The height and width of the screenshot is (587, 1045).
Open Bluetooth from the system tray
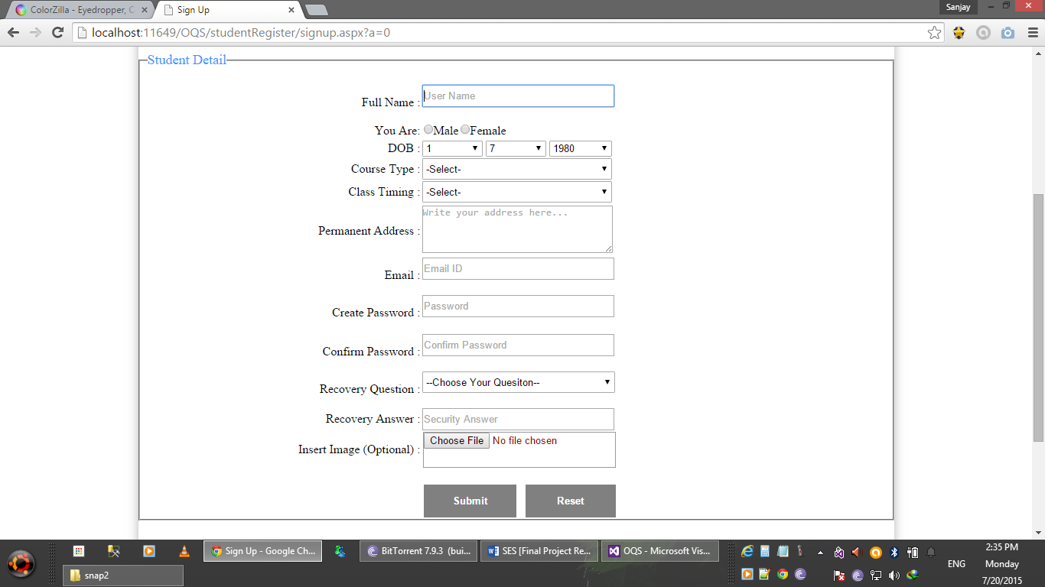(894, 551)
